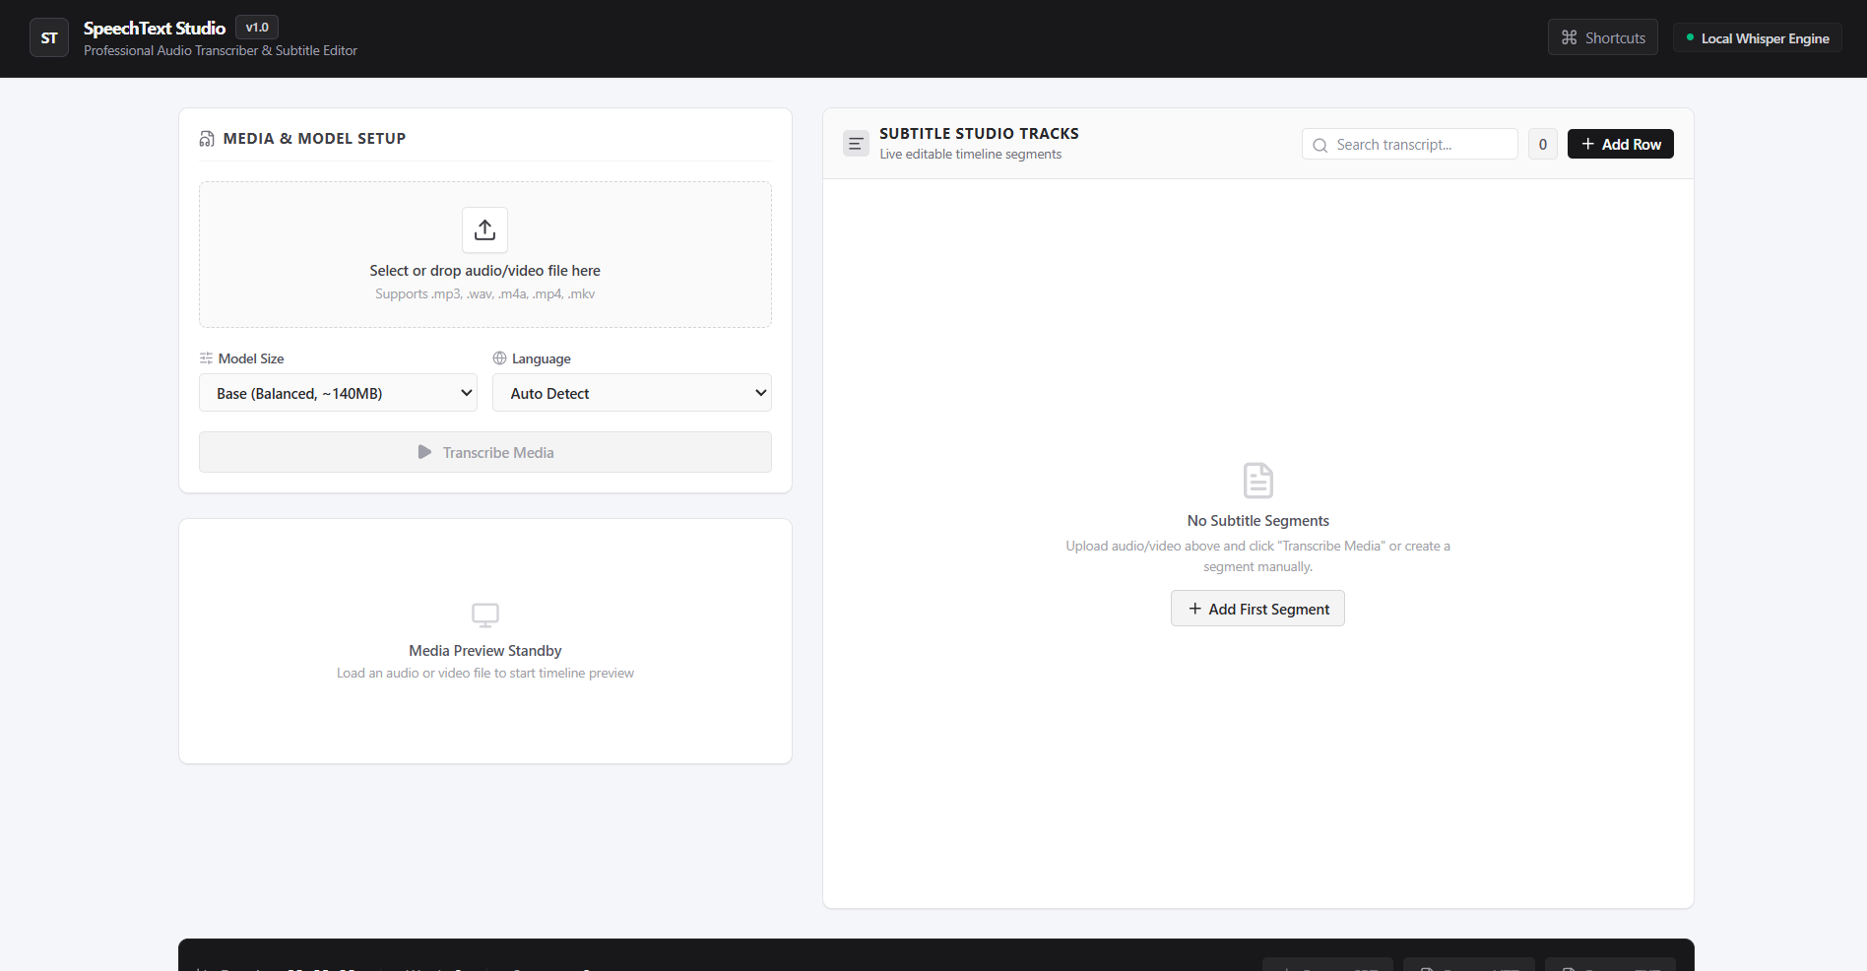The height and width of the screenshot is (971, 1867).
Task: Click the Subtitle Studio Tracks list icon
Action: click(856, 144)
